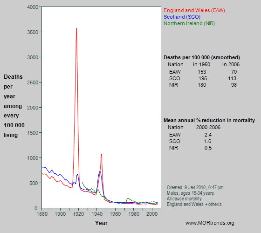Click the x-axis label 1960

pos(115,214)
